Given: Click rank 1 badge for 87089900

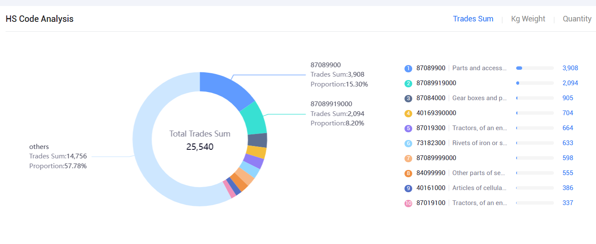Looking at the screenshot, I should pos(408,68).
